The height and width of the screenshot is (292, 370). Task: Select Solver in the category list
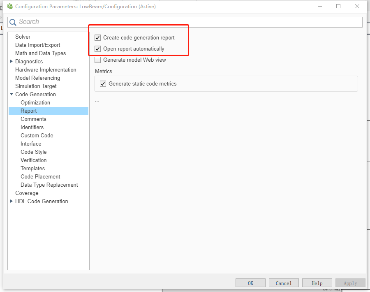click(x=23, y=37)
